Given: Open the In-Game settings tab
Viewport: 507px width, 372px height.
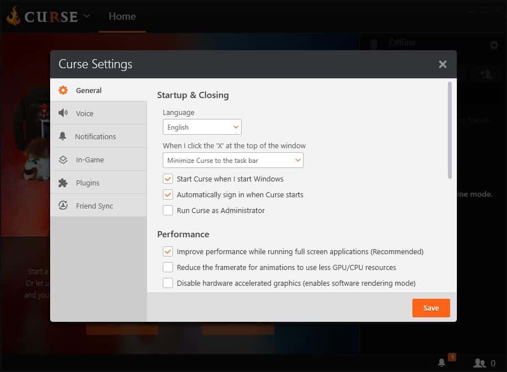Looking at the screenshot, I should tap(99, 160).
